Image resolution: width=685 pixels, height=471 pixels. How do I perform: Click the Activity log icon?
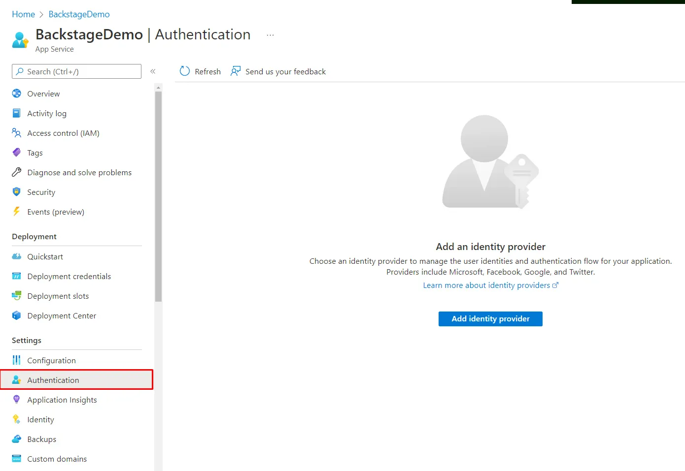tap(17, 113)
